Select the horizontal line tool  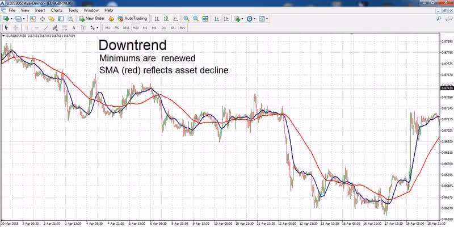36,28
